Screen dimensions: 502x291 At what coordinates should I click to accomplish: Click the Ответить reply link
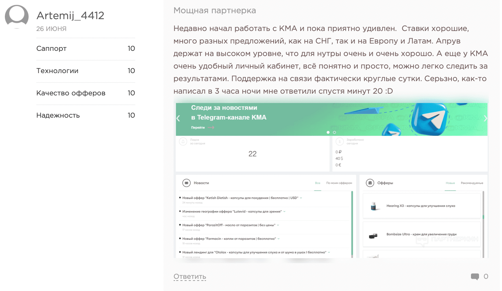[190, 277]
